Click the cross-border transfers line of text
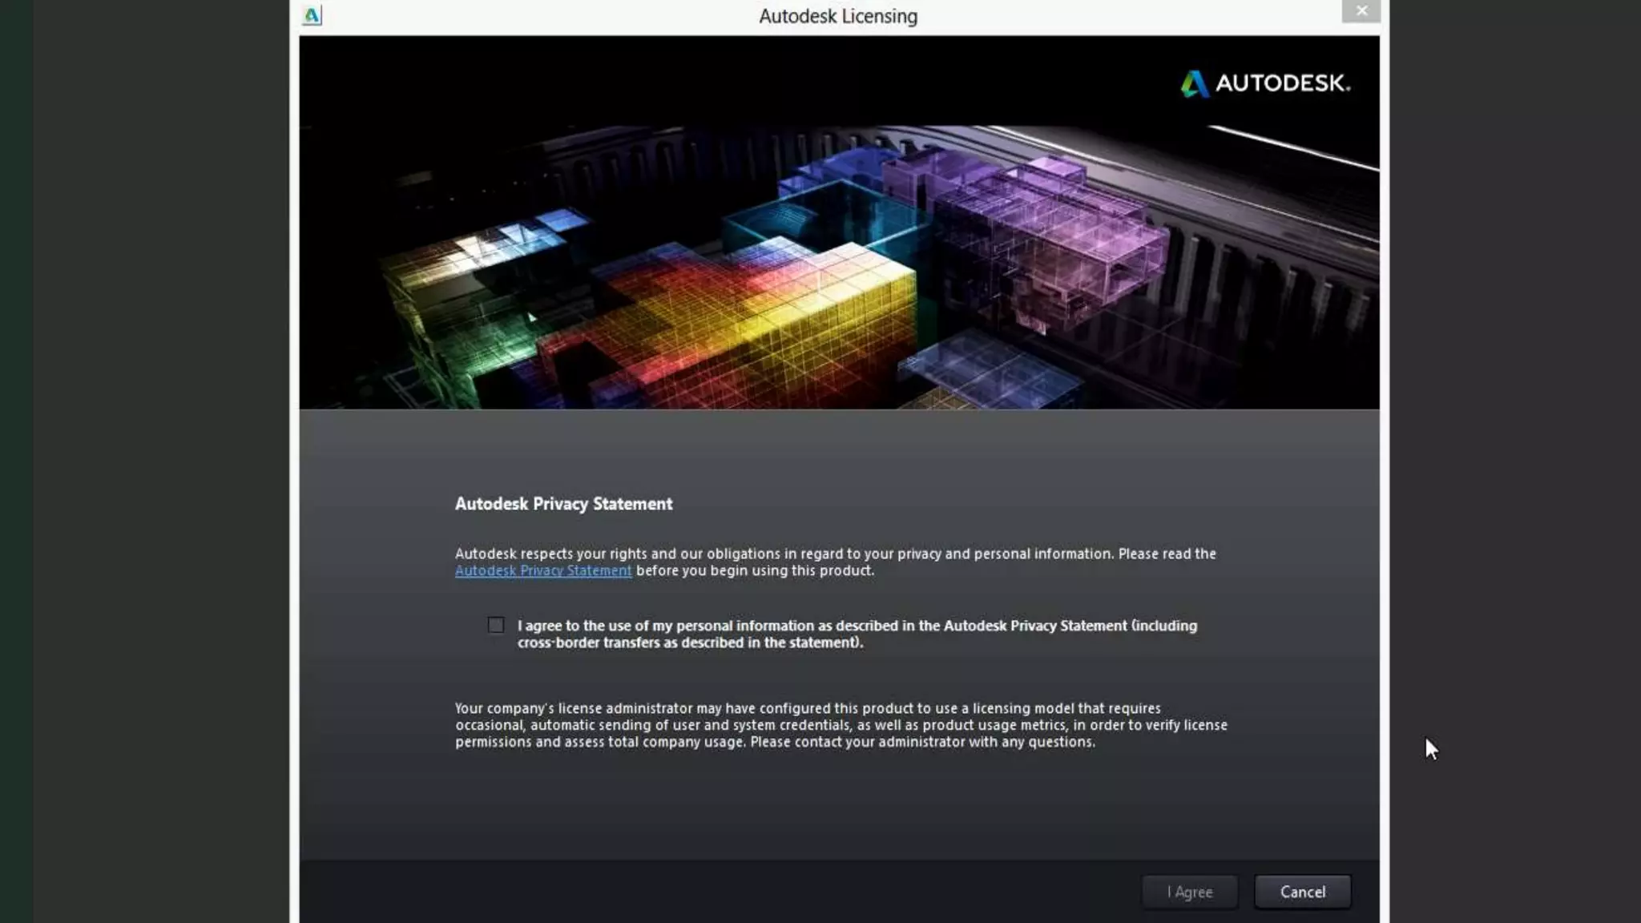This screenshot has width=1641, height=923. click(x=690, y=643)
